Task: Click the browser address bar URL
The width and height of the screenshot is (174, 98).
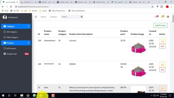Action: (x=33, y=7)
